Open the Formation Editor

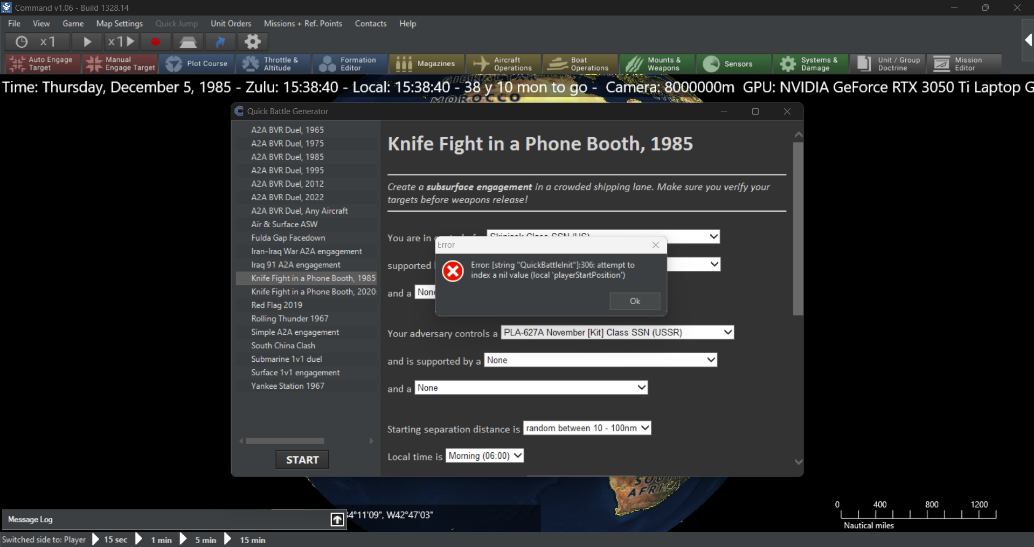pos(350,64)
